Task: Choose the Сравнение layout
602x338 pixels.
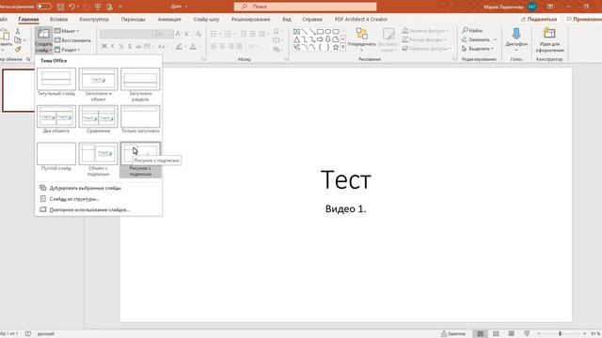Action: (x=98, y=119)
